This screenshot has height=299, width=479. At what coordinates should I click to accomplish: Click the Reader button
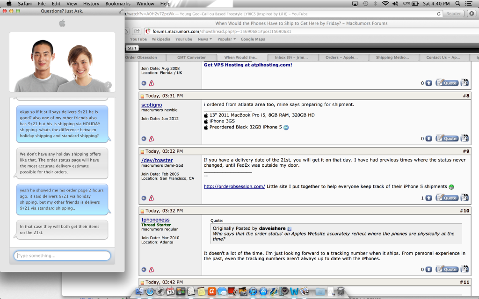(x=453, y=14)
